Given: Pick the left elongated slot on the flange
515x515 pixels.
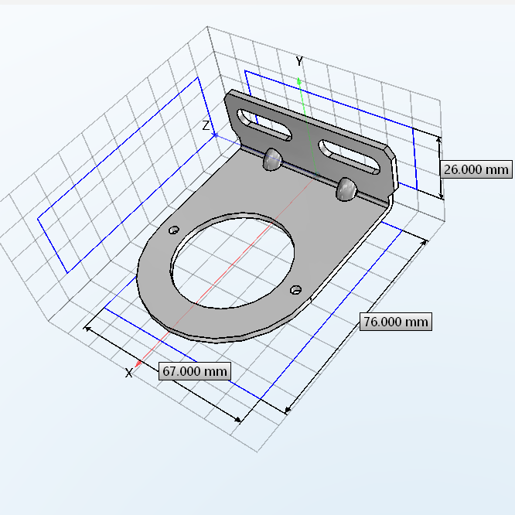Looking at the screenshot, I should (264, 125).
